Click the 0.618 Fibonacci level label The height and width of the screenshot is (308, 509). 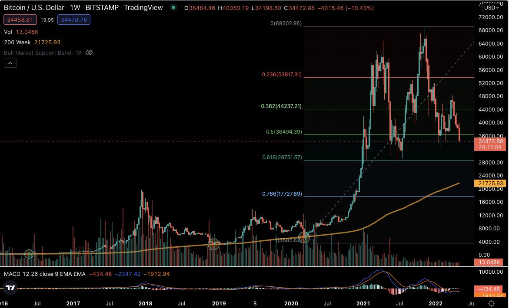click(282, 157)
